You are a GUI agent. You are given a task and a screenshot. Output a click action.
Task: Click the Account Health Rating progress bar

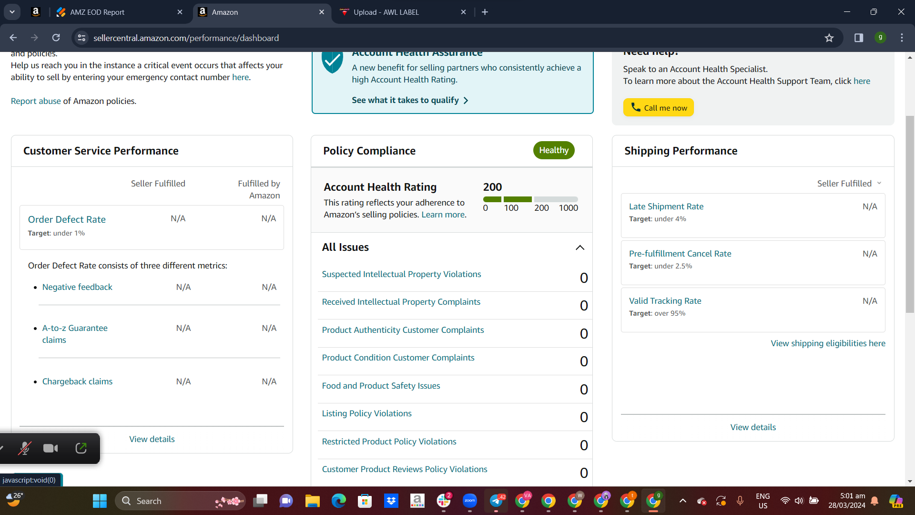530,199
